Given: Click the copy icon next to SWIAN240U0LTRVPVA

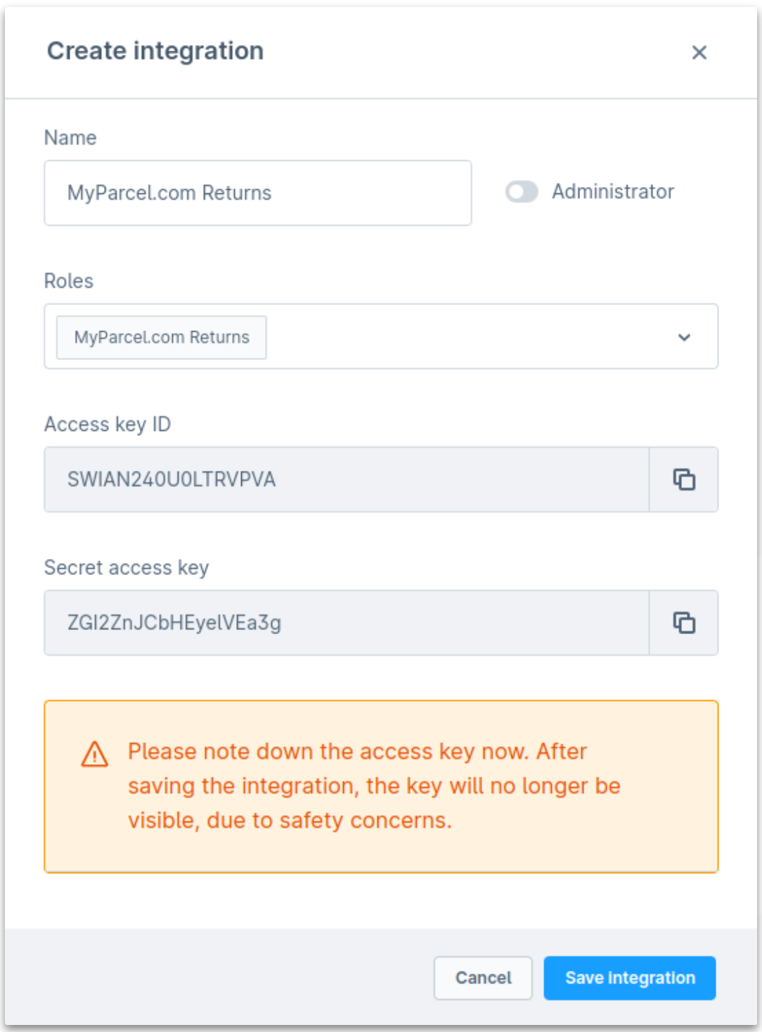Looking at the screenshot, I should (683, 479).
